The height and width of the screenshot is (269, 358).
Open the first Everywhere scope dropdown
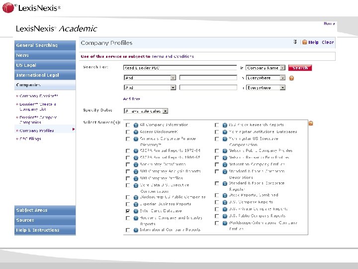tap(266, 78)
